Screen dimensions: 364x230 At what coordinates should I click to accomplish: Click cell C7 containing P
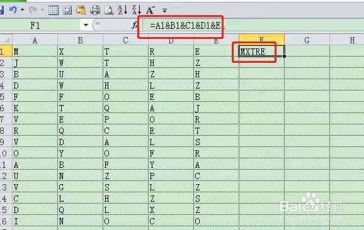pos(125,119)
